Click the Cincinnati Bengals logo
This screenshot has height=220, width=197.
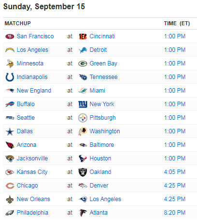(x=83, y=36)
